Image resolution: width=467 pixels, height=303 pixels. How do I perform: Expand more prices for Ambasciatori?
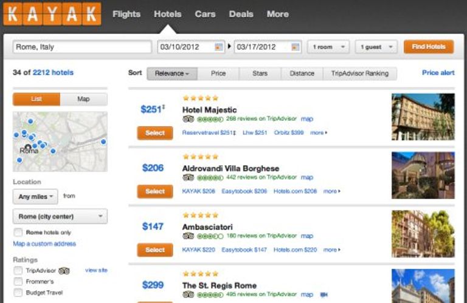pos(332,250)
